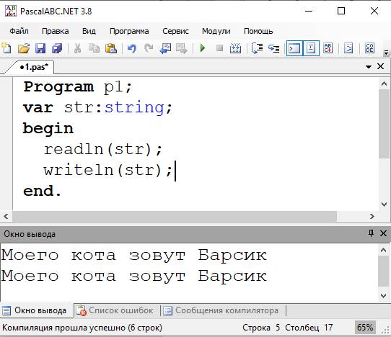
Task: Run the program with the green play icon
Action: click(x=203, y=48)
